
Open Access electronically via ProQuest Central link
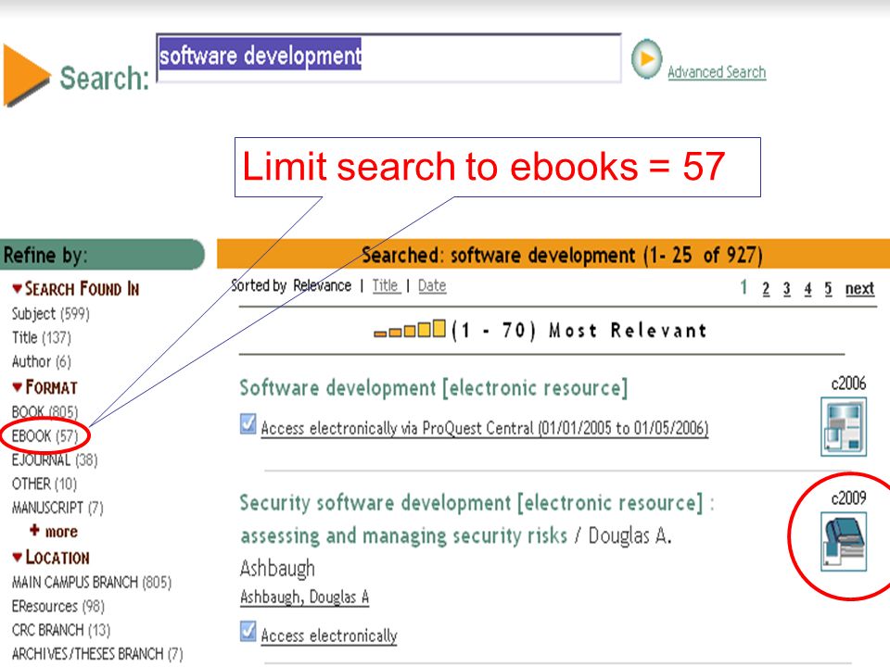click(485, 428)
